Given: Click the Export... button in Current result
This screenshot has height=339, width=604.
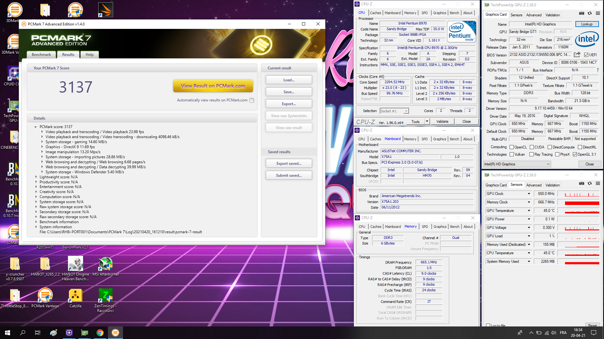Looking at the screenshot, I should tap(289, 104).
